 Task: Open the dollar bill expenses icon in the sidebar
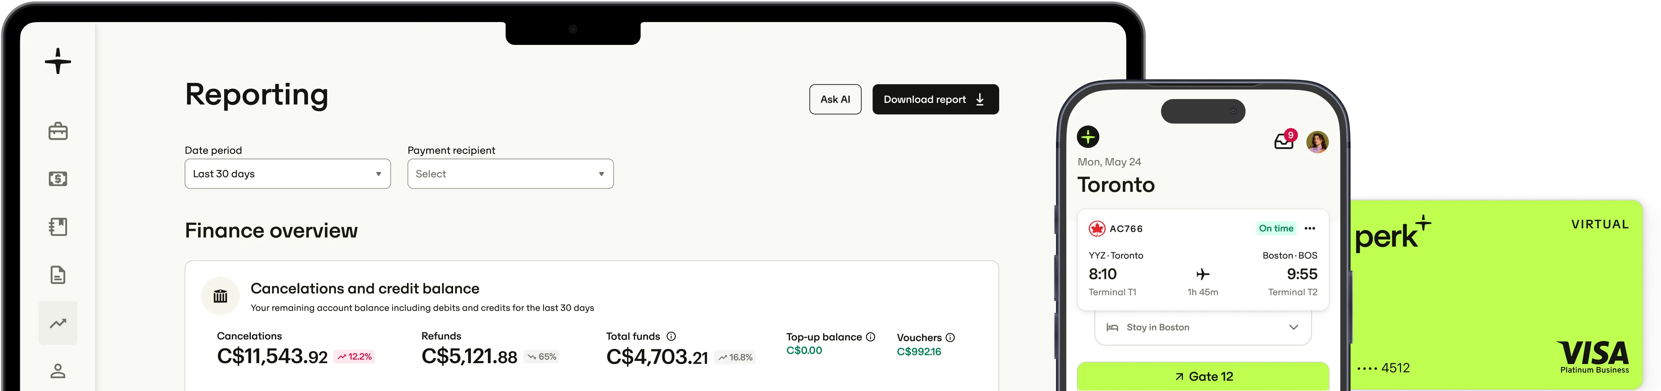58,179
